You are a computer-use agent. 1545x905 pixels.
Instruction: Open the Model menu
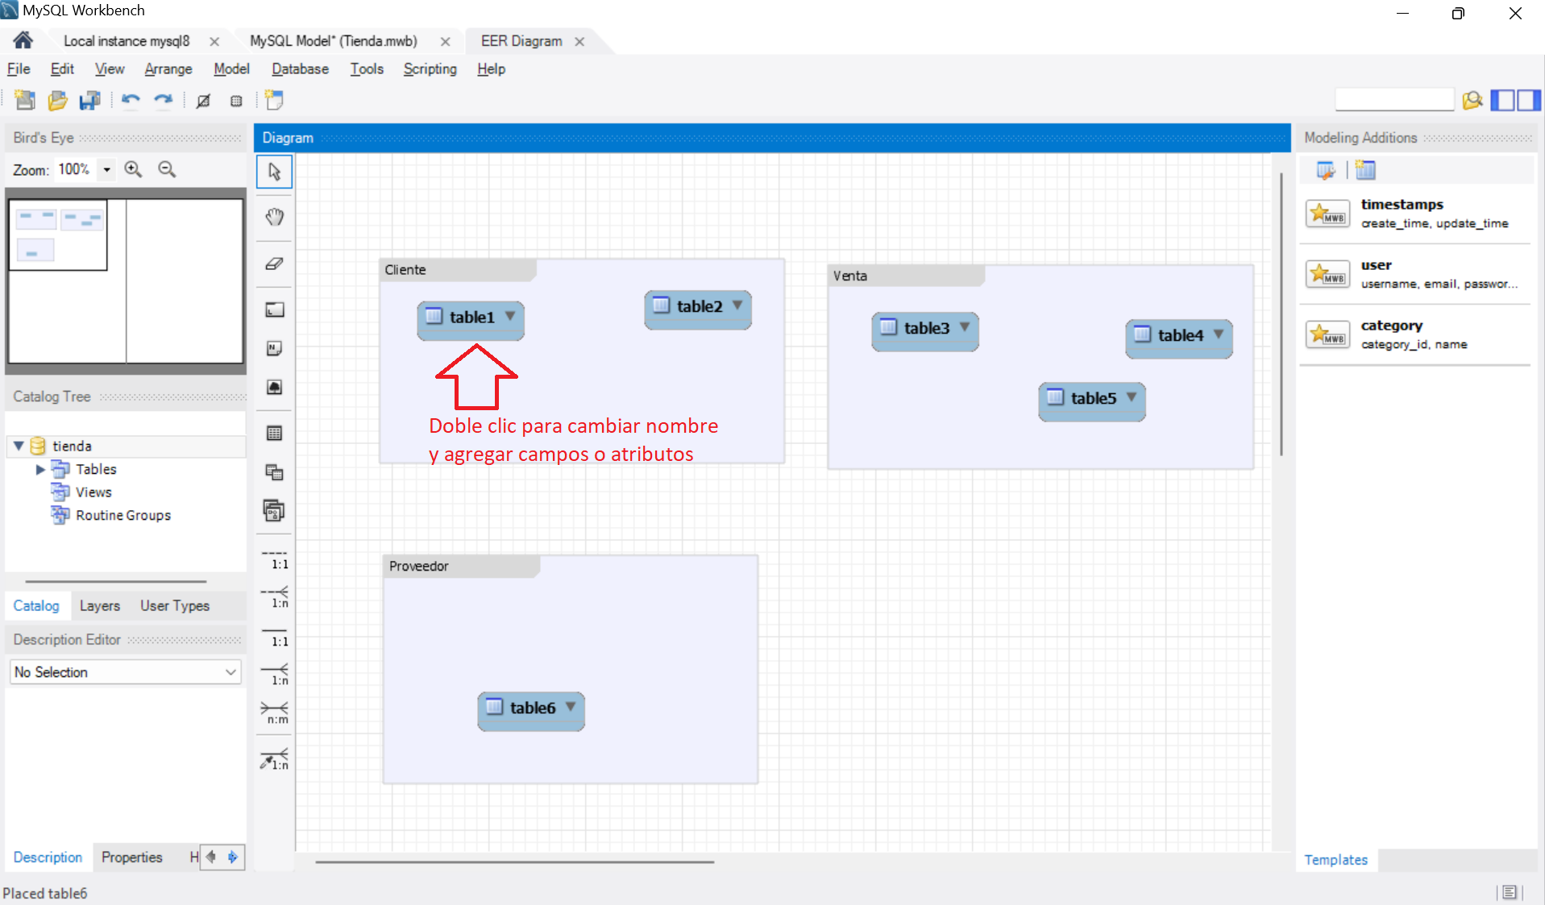[x=231, y=69]
